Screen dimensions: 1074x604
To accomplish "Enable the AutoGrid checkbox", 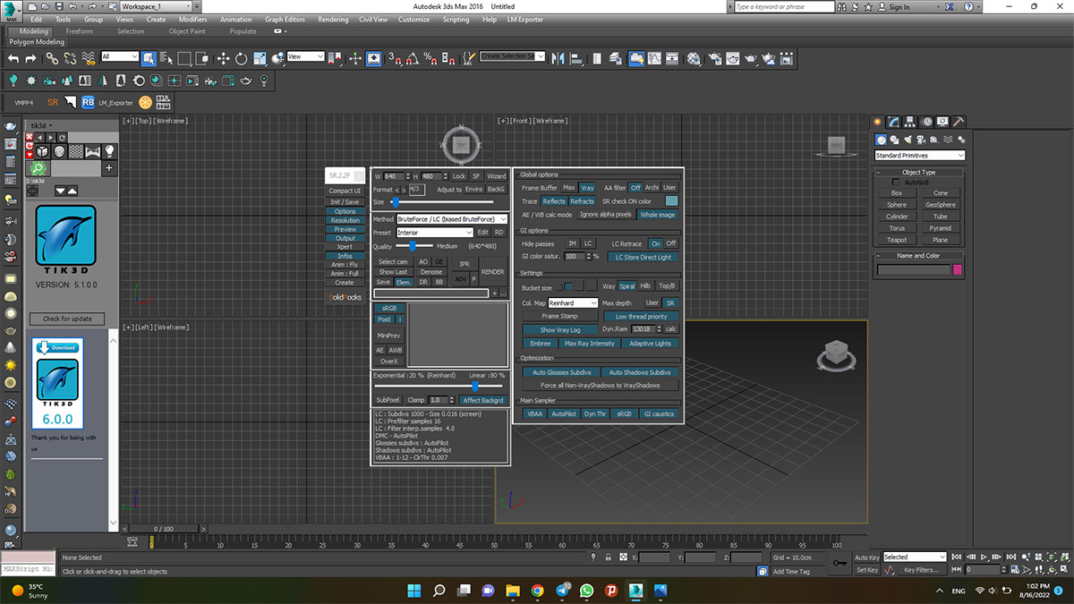I will tap(897, 182).
